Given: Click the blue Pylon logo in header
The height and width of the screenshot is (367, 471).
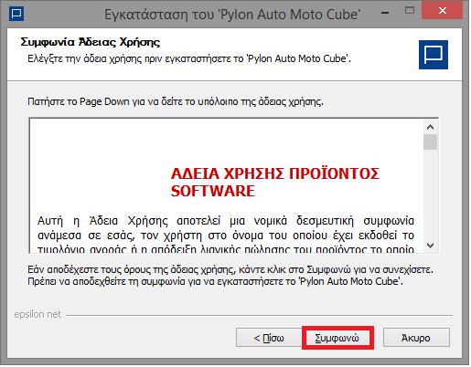Looking at the screenshot, I should pos(434,55).
